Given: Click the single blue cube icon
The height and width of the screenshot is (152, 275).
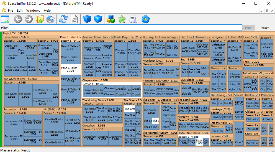Looking at the screenshot, I should 87,19.
